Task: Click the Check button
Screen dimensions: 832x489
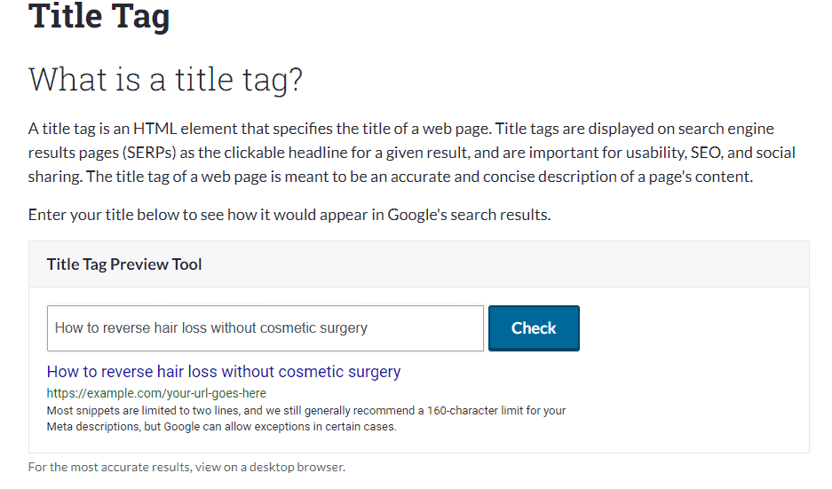Action: tap(534, 328)
